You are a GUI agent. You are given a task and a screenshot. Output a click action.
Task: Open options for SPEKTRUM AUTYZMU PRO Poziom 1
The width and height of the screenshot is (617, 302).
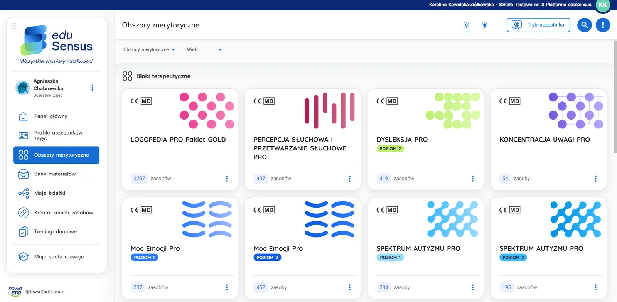click(473, 287)
